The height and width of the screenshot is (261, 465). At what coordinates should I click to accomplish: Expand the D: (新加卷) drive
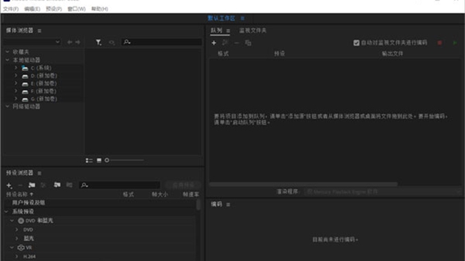[16, 76]
